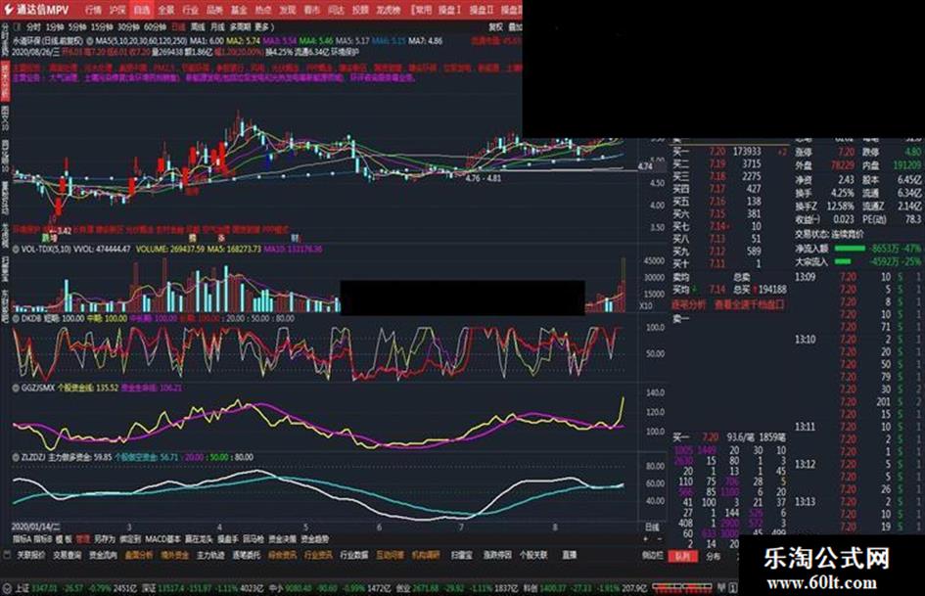925x596 pixels.
Task: Open the 资金流向 bottom tab
Action: coord(103,556)
